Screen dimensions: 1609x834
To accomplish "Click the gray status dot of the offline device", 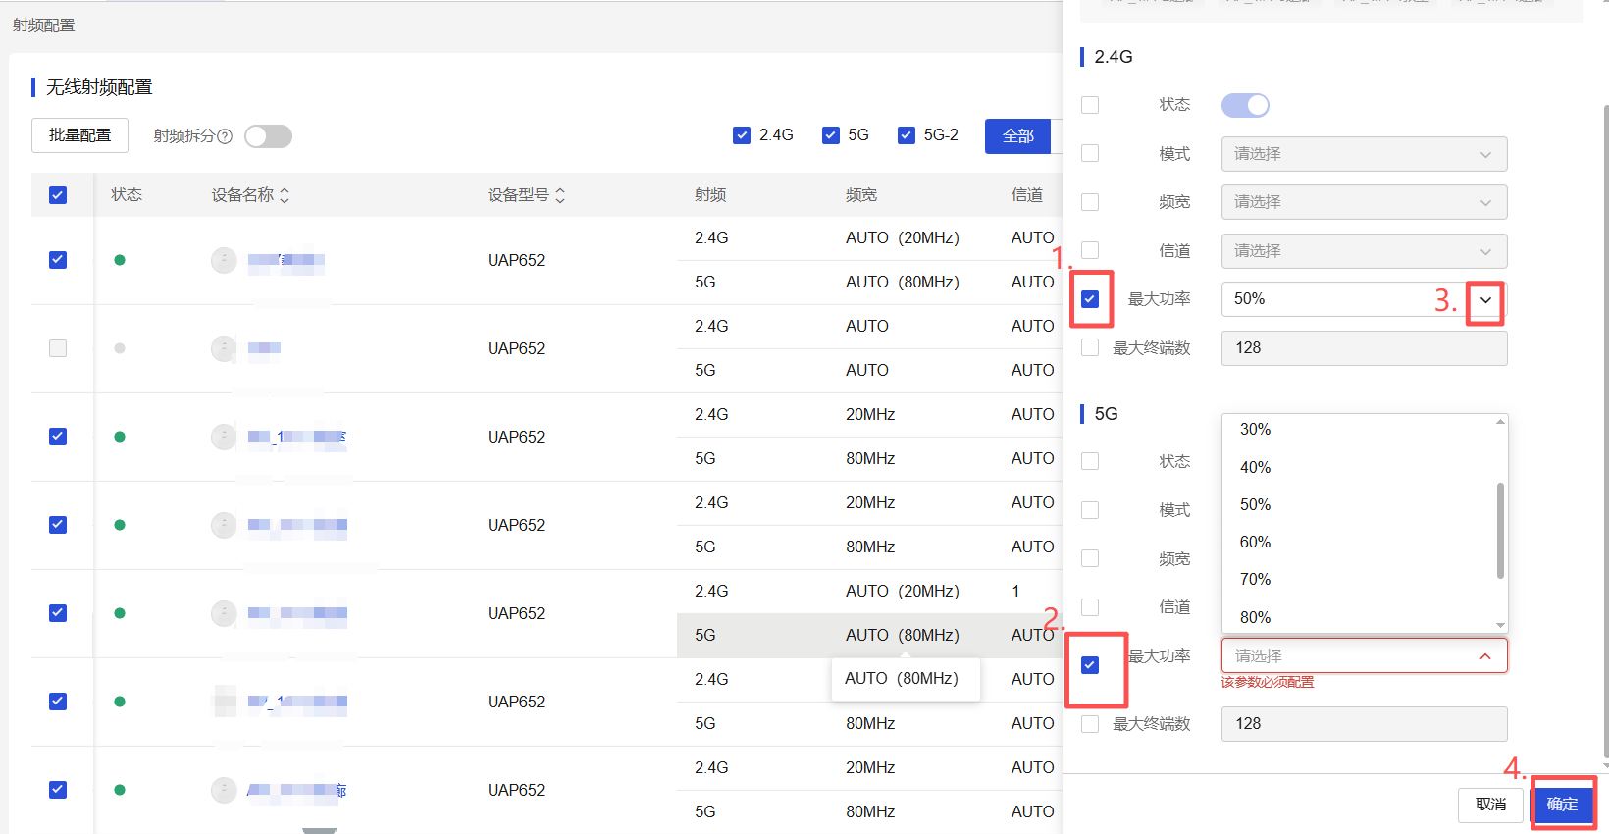I will click(x=120, y=348).
